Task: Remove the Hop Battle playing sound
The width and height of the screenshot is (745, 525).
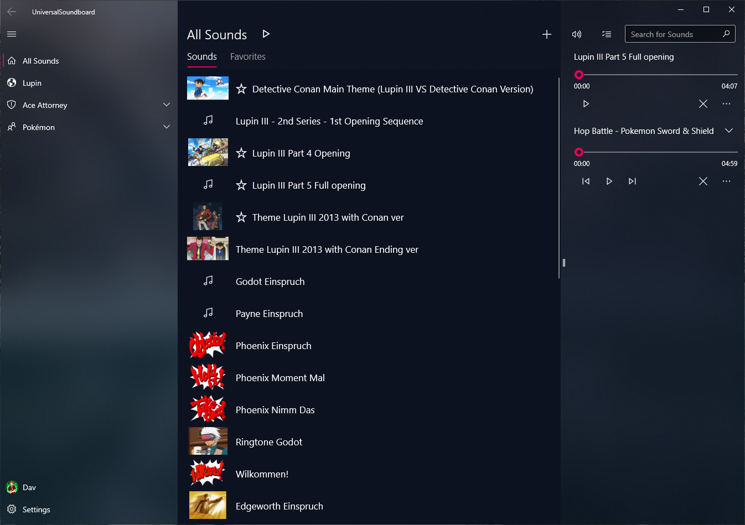Action: pos(703,181)
